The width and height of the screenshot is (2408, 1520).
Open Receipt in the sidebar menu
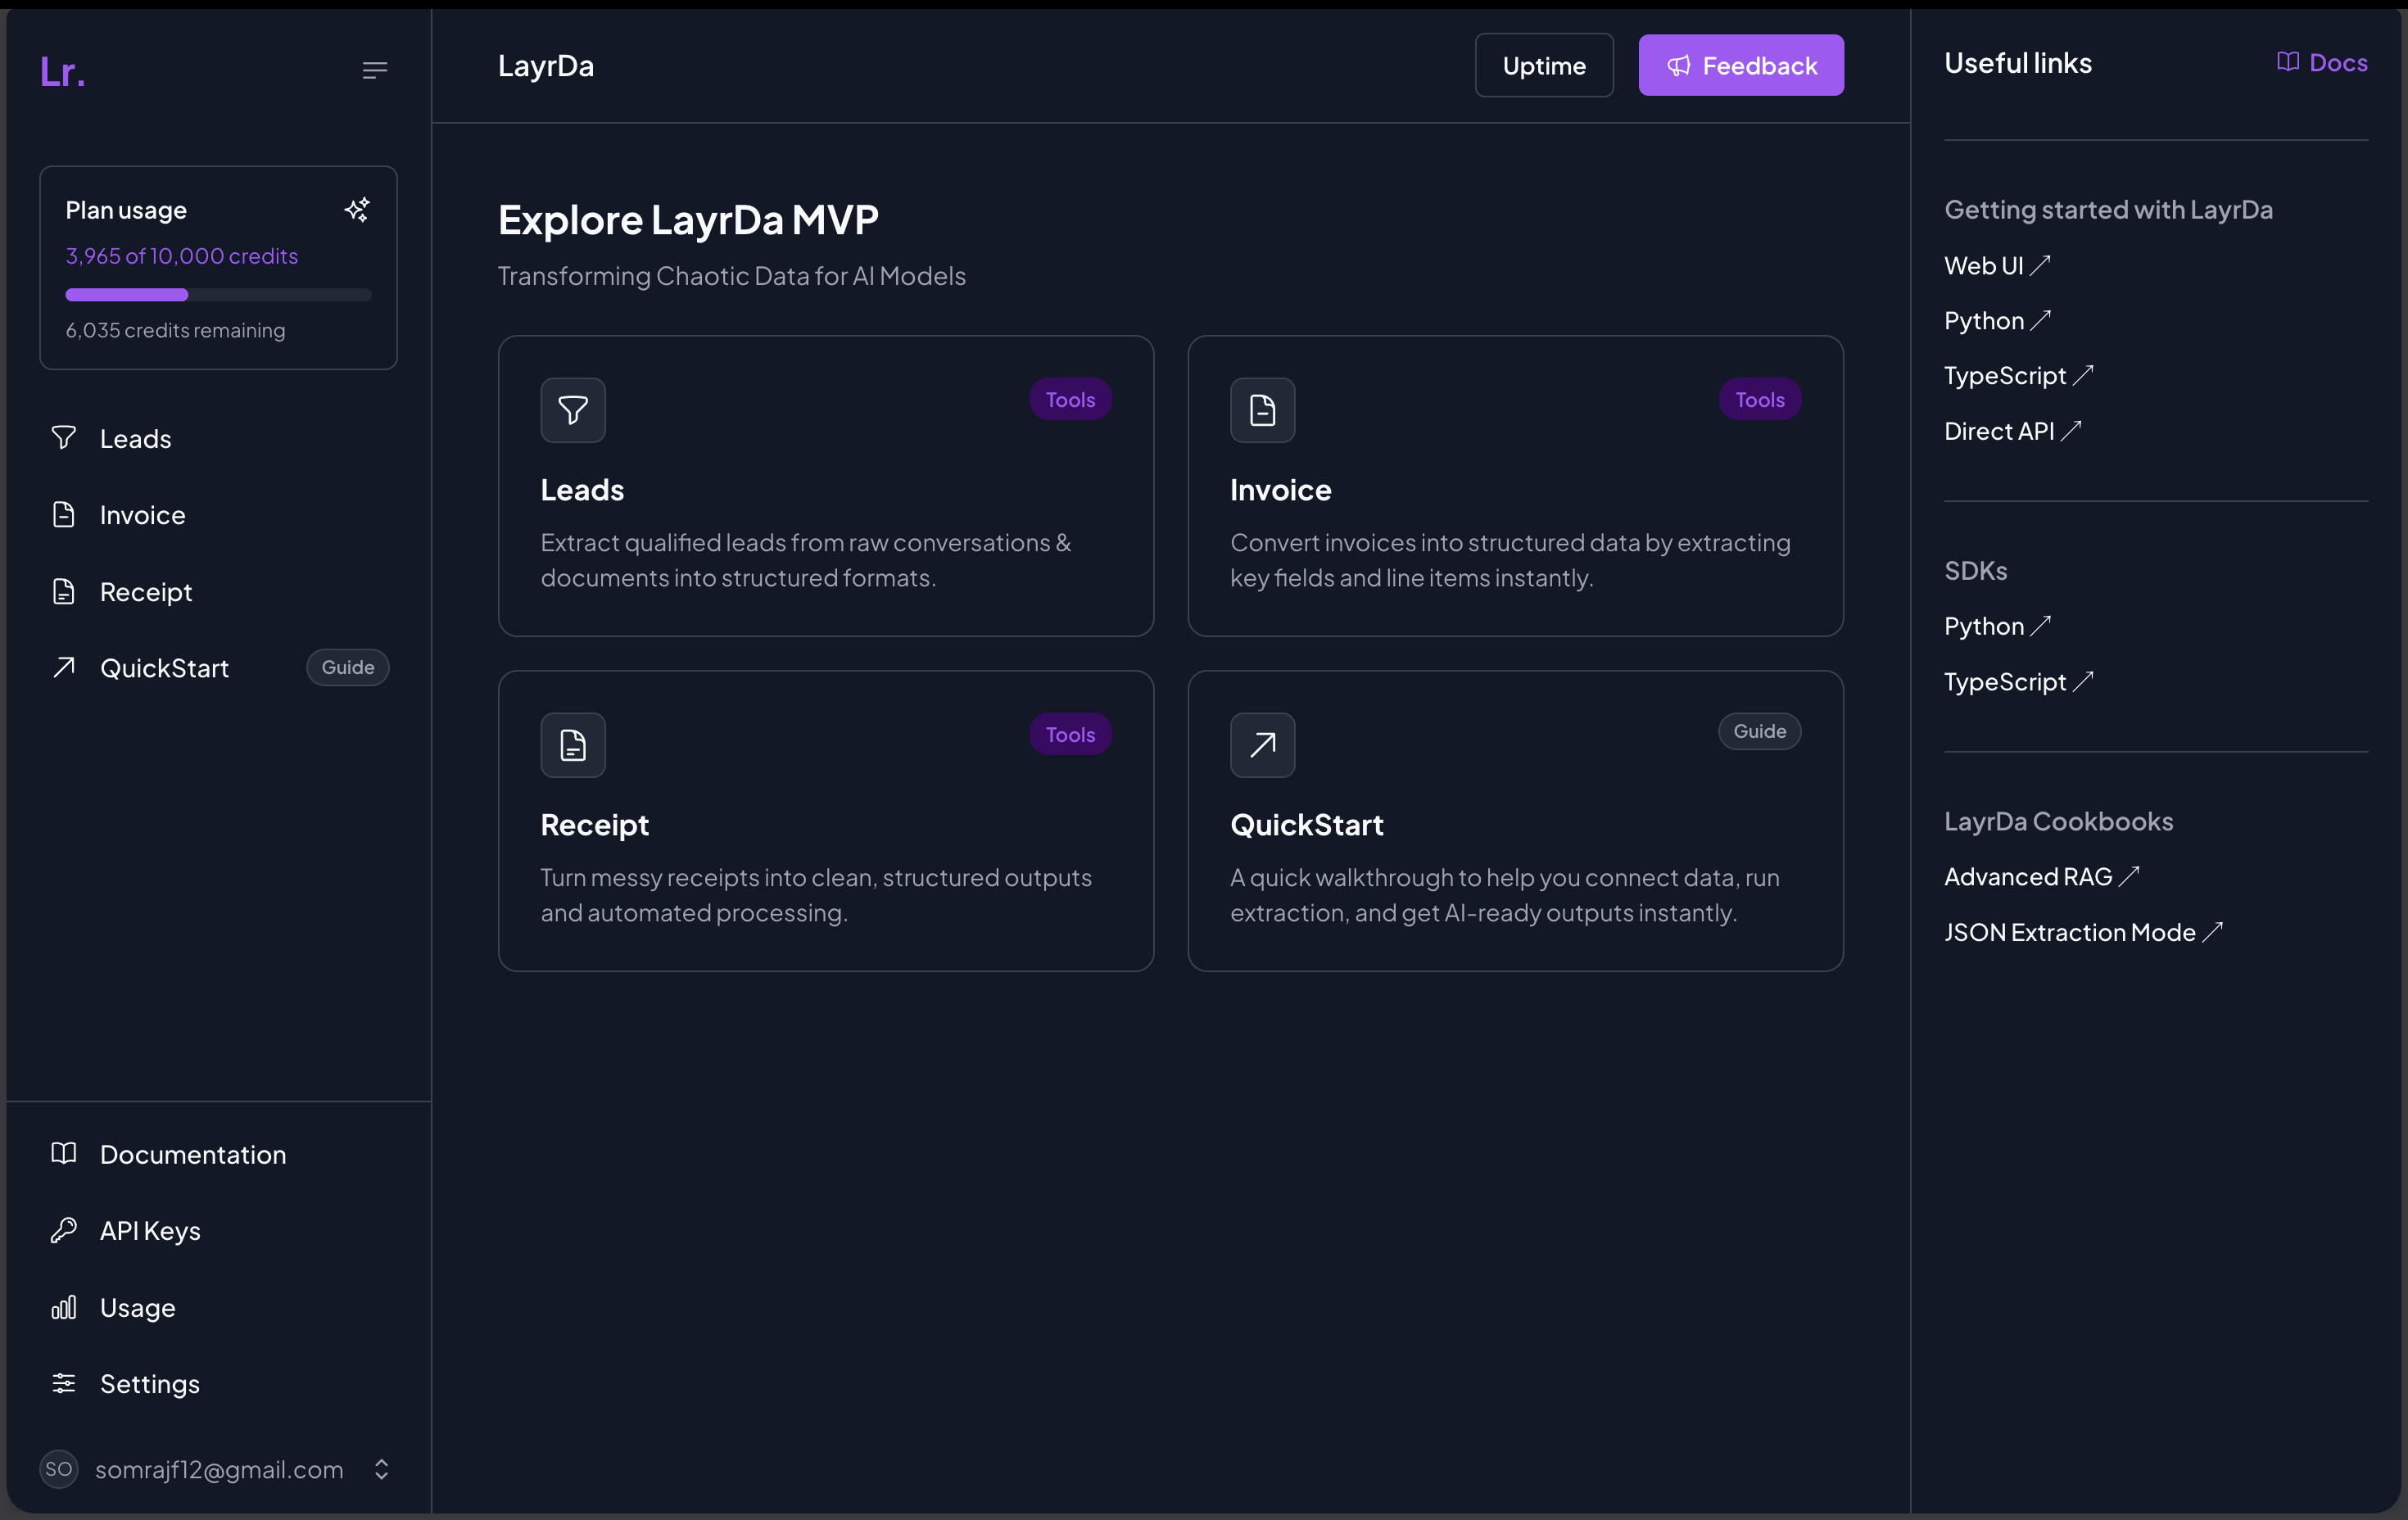coord(146,592)
